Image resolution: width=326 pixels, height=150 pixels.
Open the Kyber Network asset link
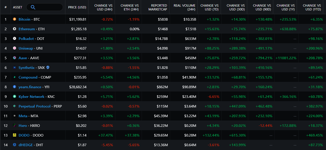32,97
